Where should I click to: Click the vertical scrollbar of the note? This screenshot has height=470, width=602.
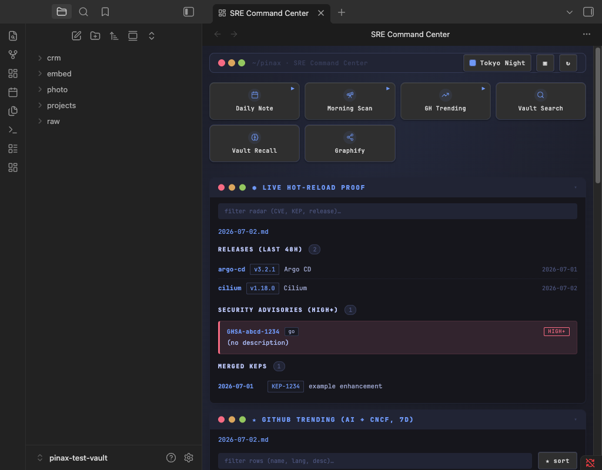pos(597,115)
